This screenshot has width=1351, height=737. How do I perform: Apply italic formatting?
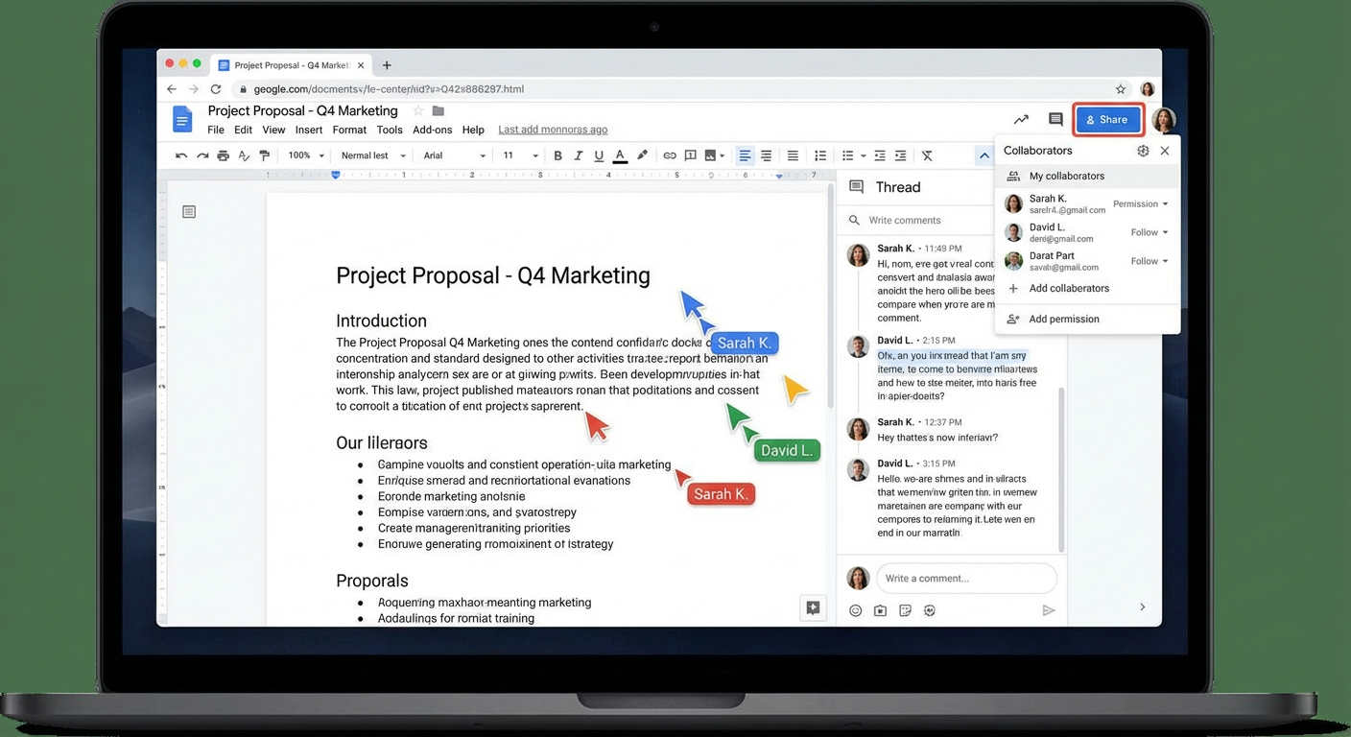coord(579,155)
